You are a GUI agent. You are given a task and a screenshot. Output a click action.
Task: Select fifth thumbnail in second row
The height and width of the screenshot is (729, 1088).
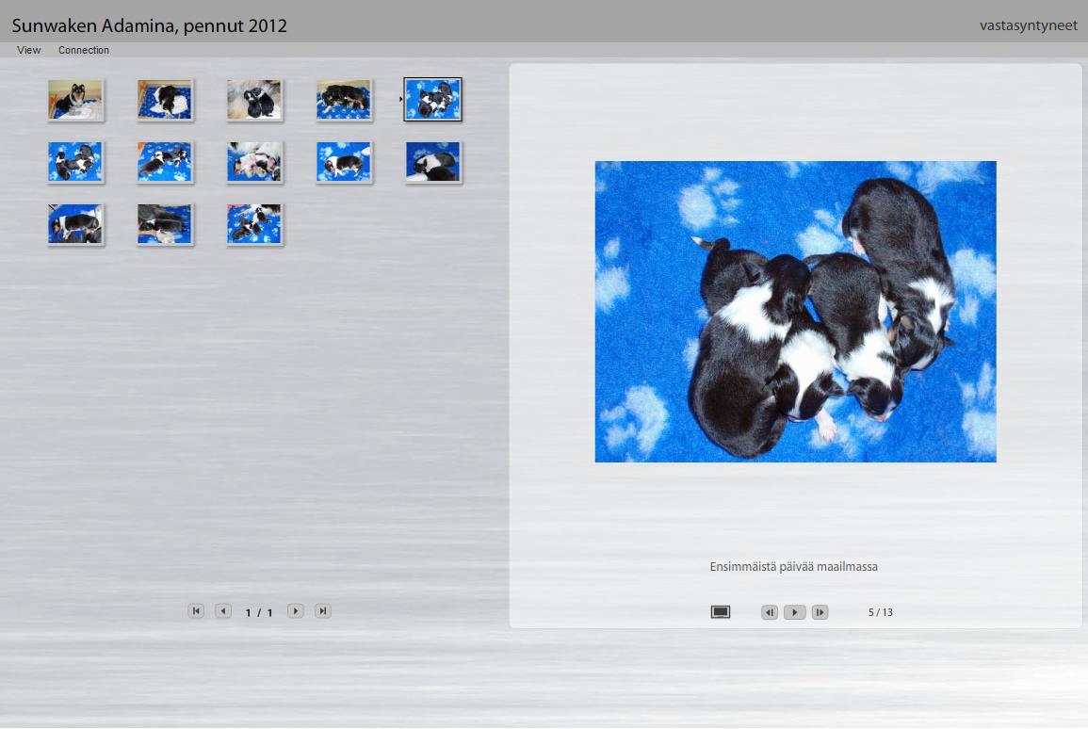click(433, 162)
